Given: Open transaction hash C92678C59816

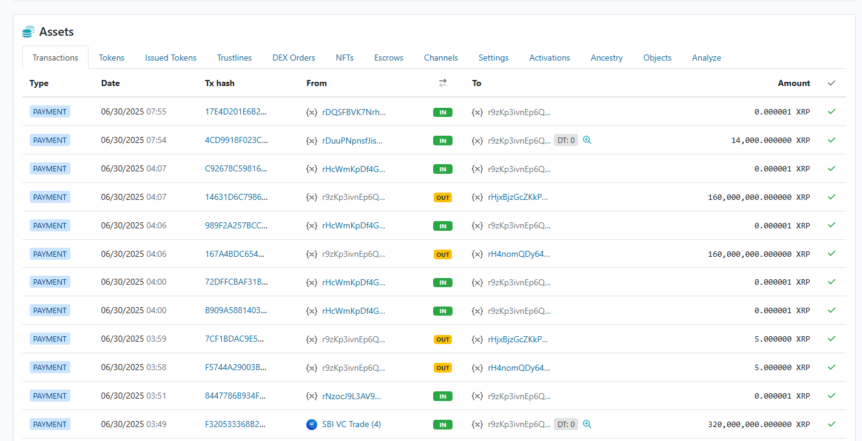Looking at the screenshot, I should point(236,168).
